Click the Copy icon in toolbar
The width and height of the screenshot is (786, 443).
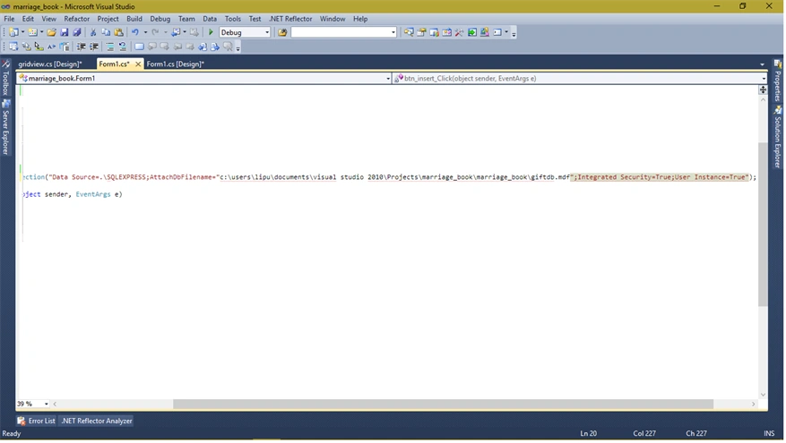point(106,32)
